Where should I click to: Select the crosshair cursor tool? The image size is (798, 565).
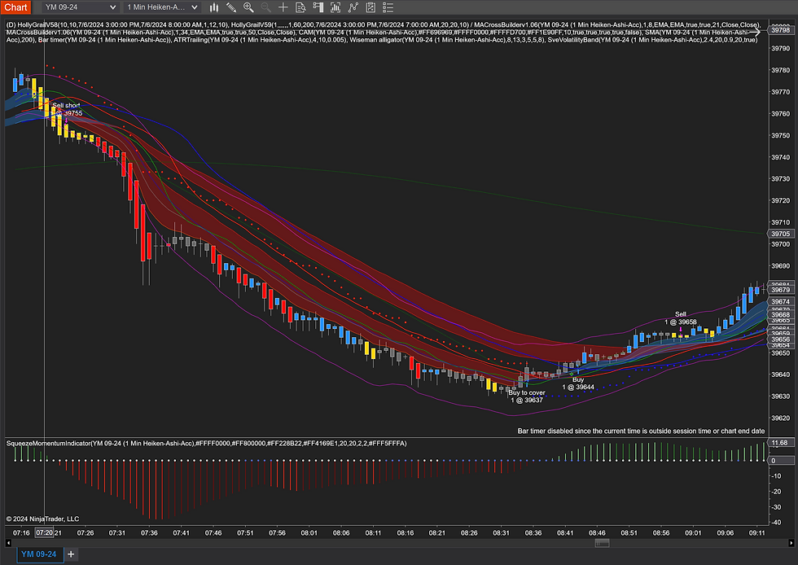click(x=283, y=7)
